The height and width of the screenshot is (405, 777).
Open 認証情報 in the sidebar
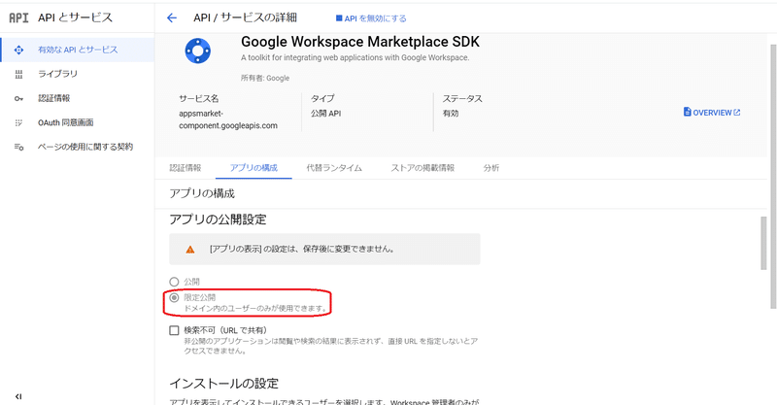[78, 98]
